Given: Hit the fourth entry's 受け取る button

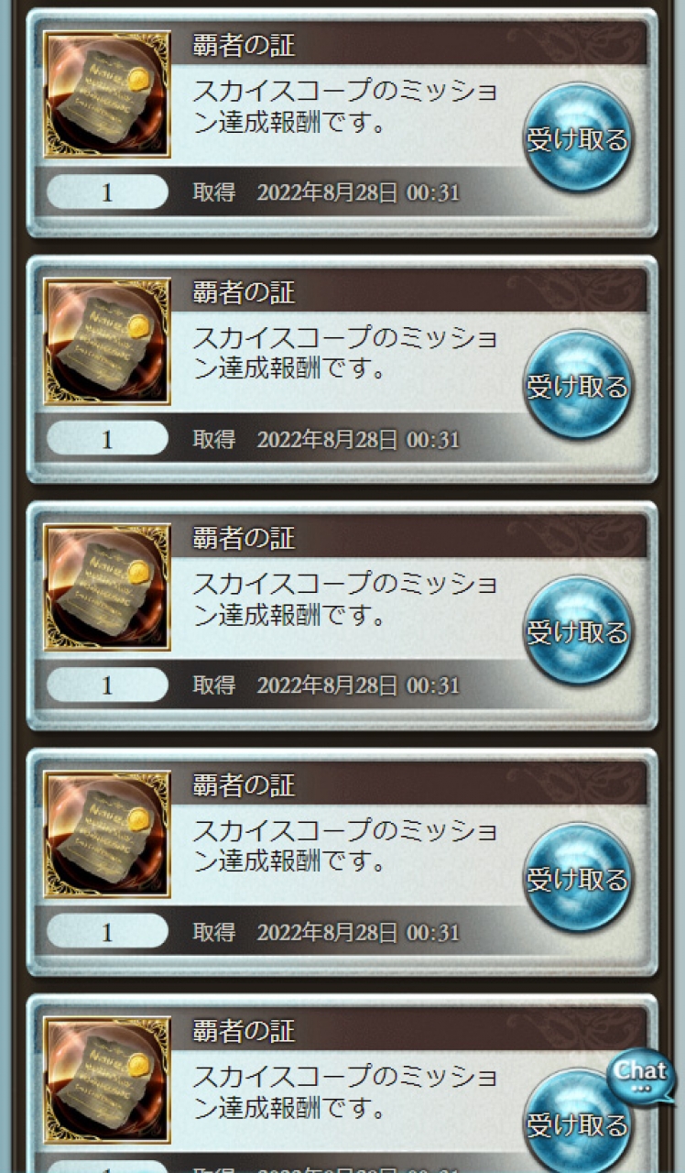Looking at the screenshot, I should (x=578, y=879).
